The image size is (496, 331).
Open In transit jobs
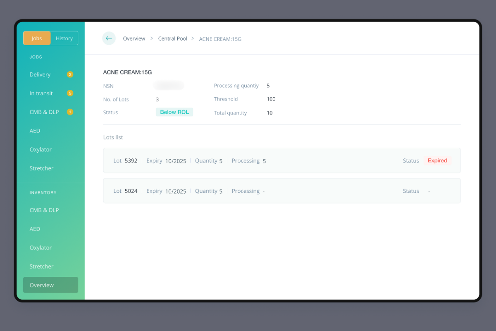click(x=41, y=93)
